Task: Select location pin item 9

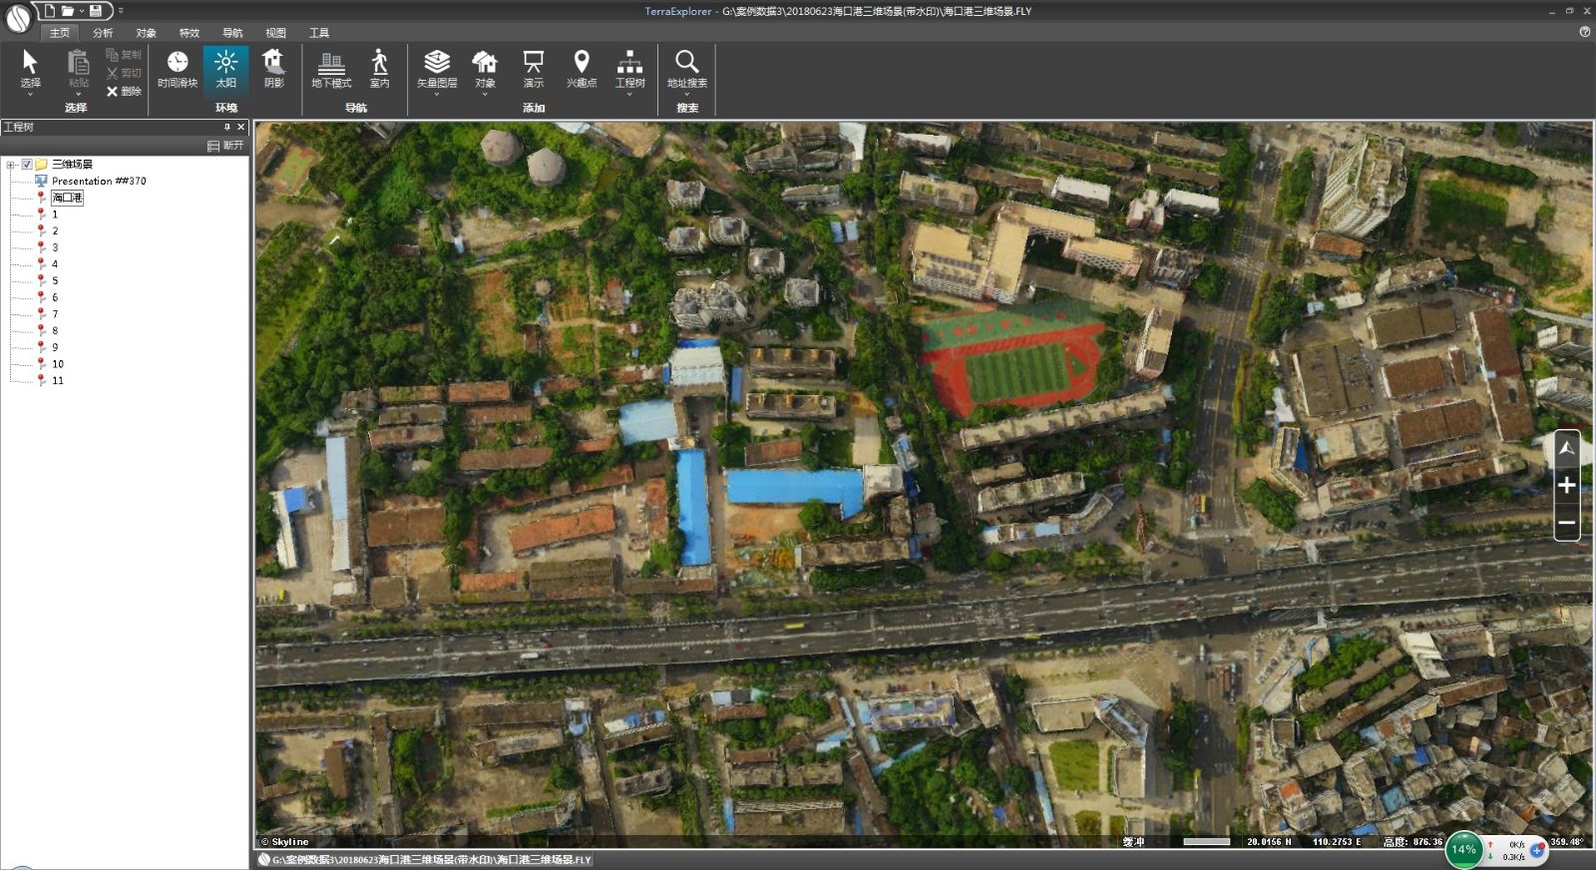Action: [55, 347]
